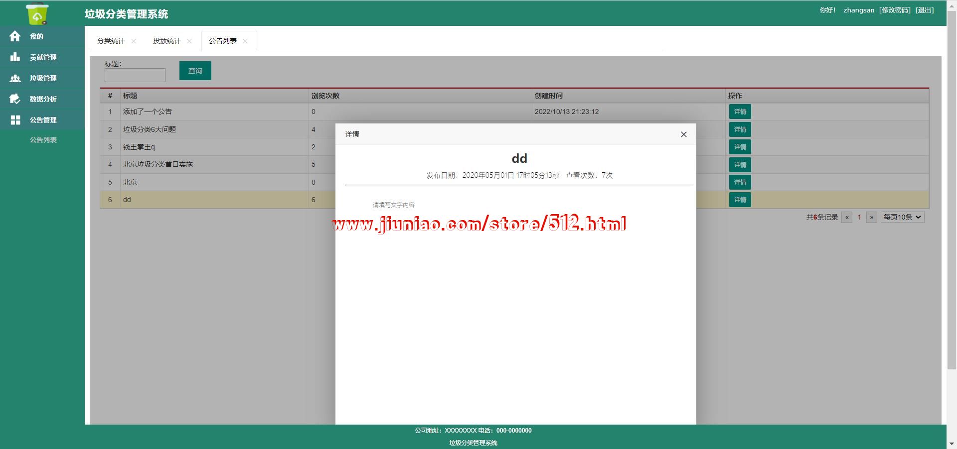Switch to the 分类统计 tab
This screenshot has height=449, width=957.
[x=111, y=41]
